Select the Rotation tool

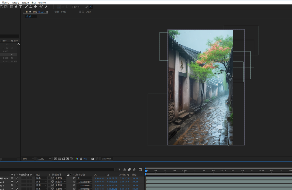click(x=2, y=6)
